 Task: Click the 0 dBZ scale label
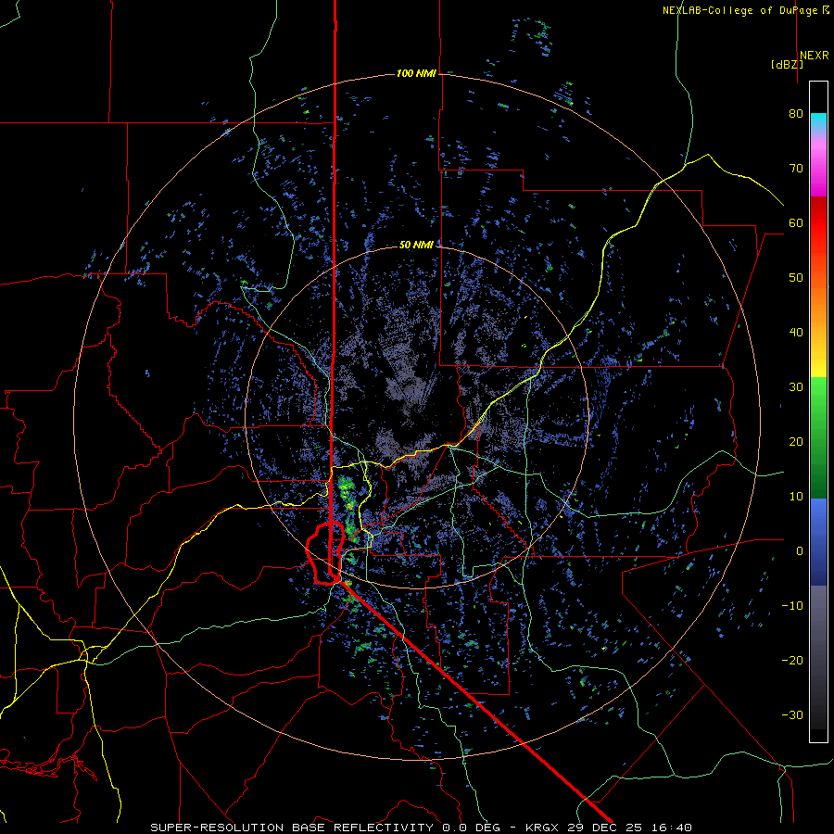[800, 551]
